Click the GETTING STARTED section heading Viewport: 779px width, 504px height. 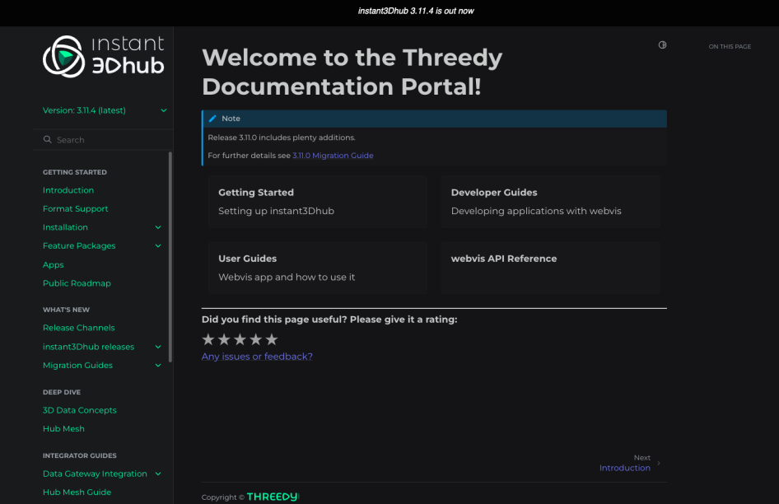pos(74,172)
